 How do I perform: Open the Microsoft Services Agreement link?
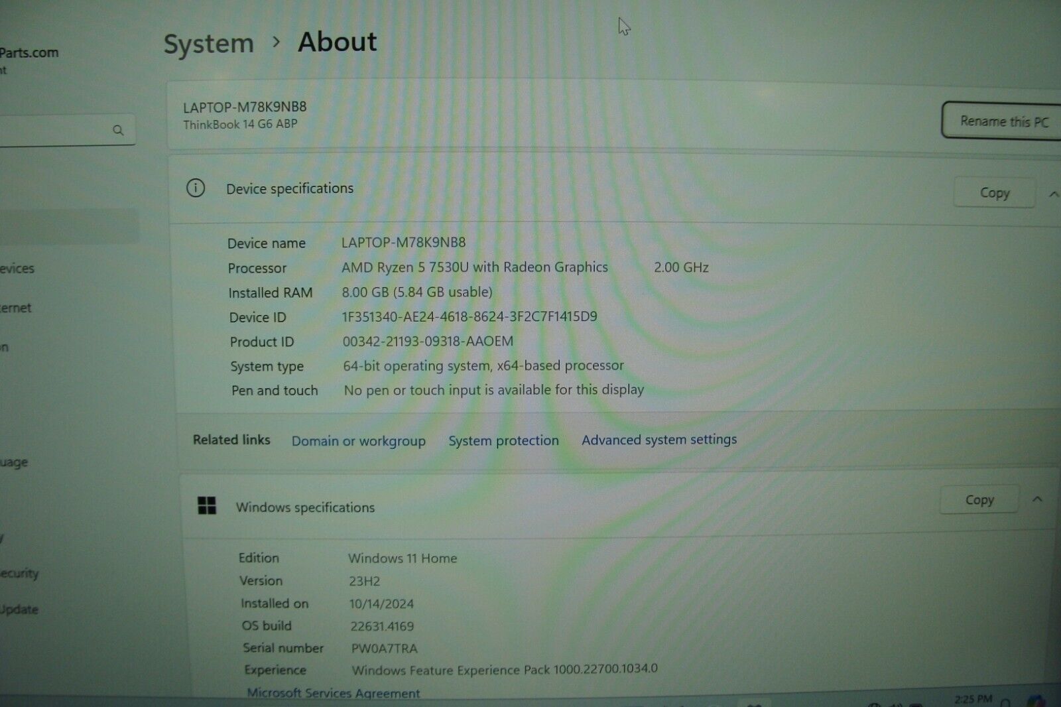pyautogui.click(x=334, y=693)
